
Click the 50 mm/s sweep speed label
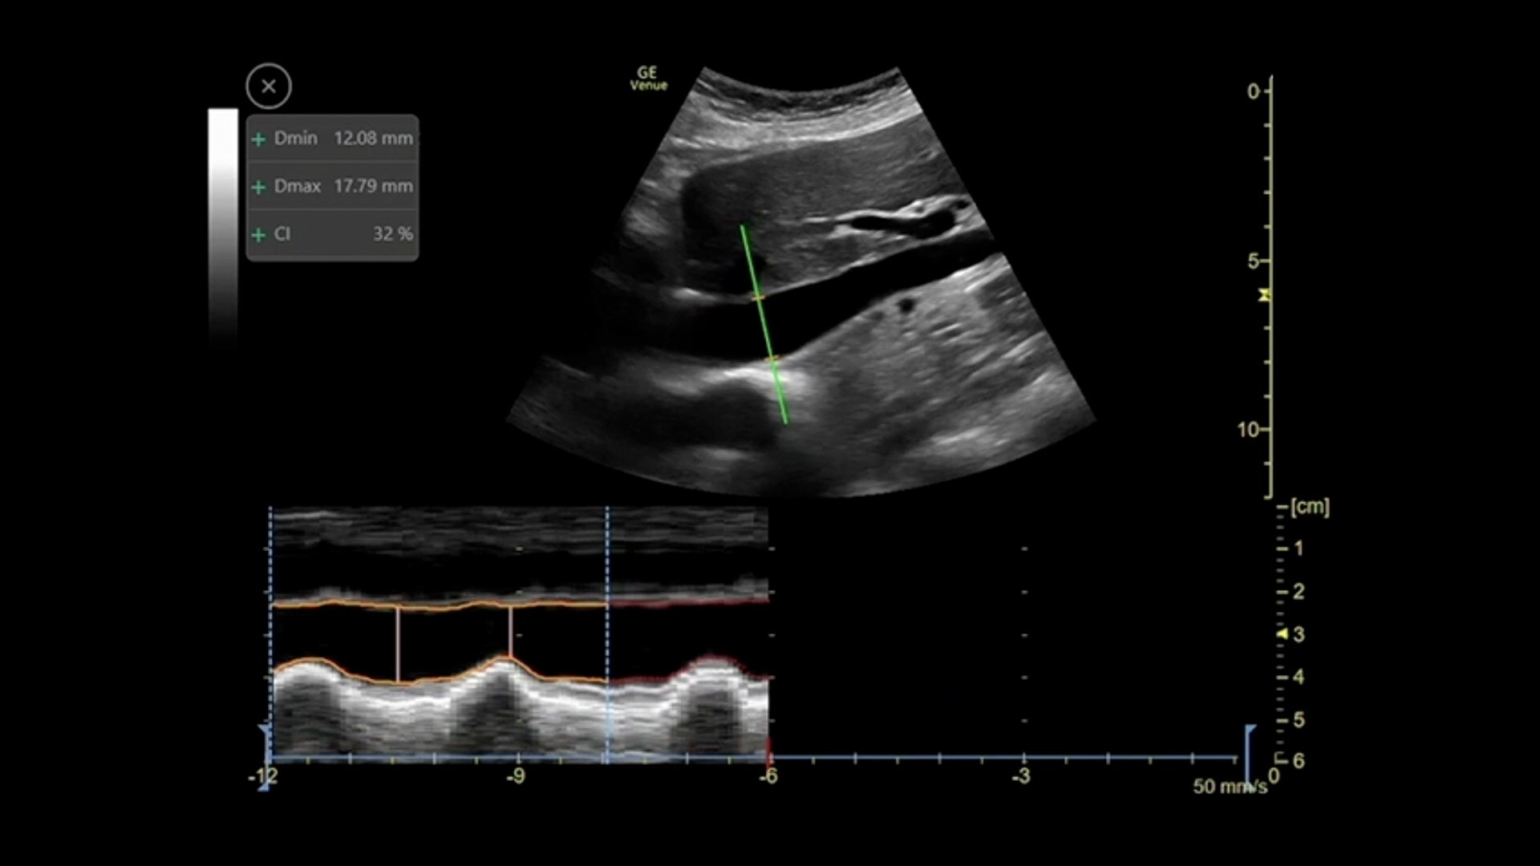[x=1230, y=787]
